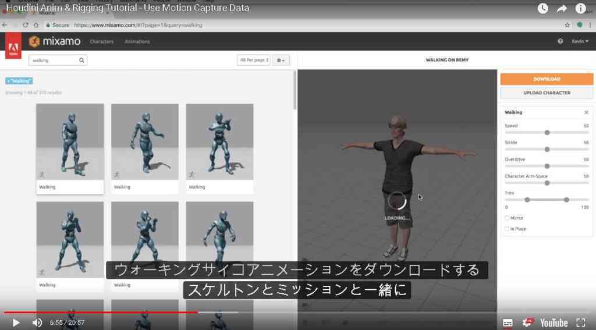Open the video info icon
Screen dimensions: 596x330
click(x=580, y=8)
